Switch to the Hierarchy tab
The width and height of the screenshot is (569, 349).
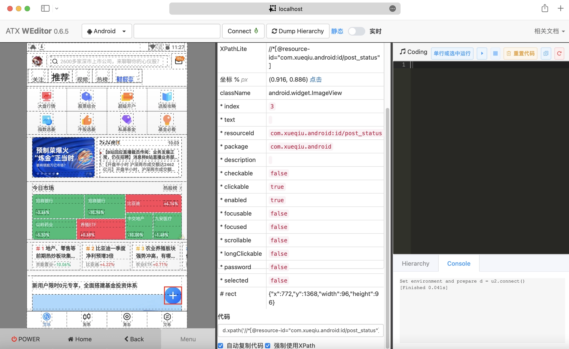(415, 263)
